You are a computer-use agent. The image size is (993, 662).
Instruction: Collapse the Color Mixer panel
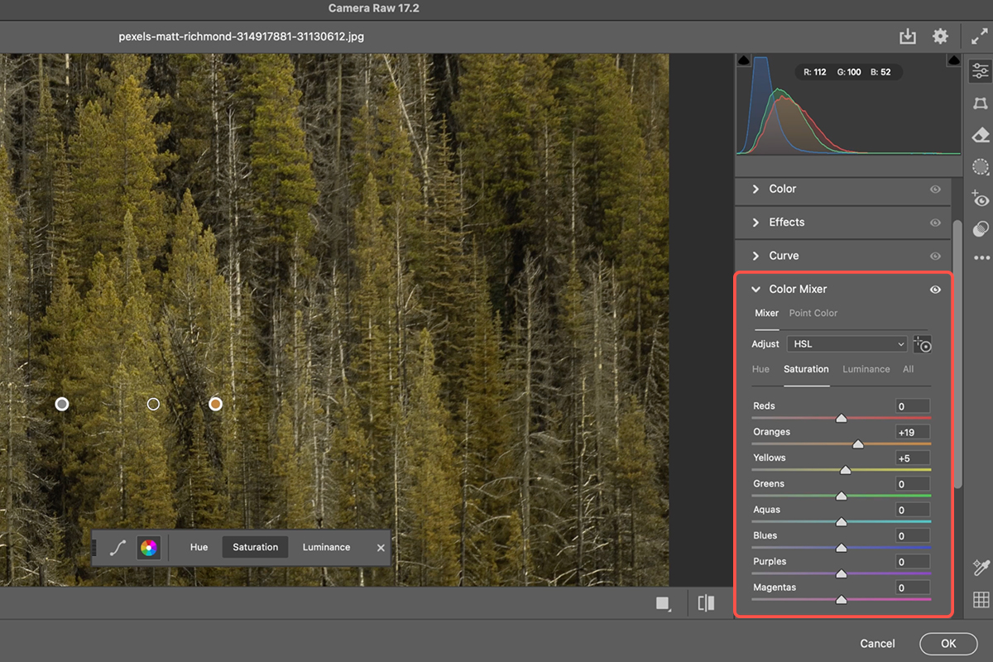[756, 290]
